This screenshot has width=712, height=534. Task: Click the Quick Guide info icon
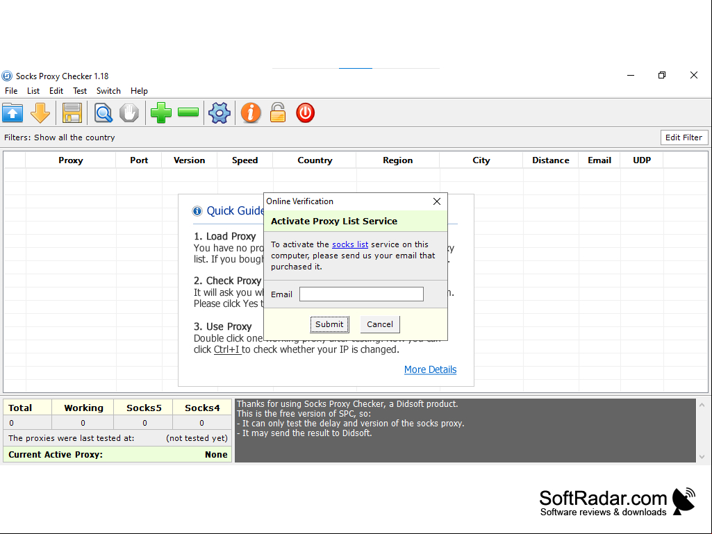tap(197, 210)
